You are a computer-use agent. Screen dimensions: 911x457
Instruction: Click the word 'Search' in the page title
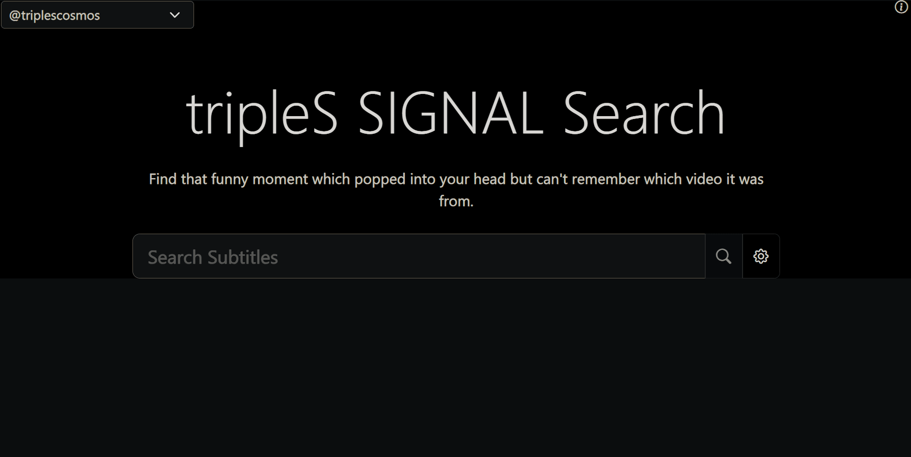644,114
